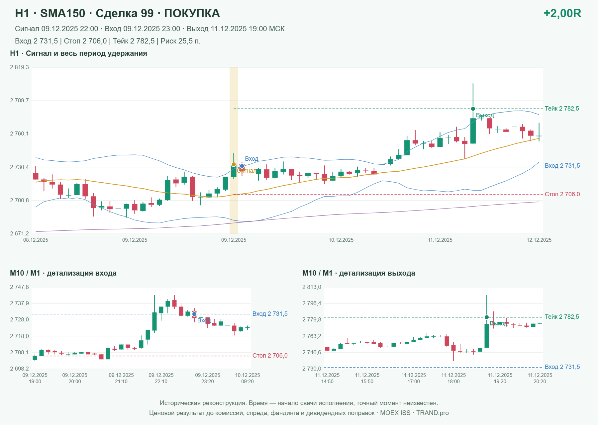Click the footer line mentioning MOEX ISS · TRAND.pro
This screenshot has height=425, width=598.
(299, 413)
